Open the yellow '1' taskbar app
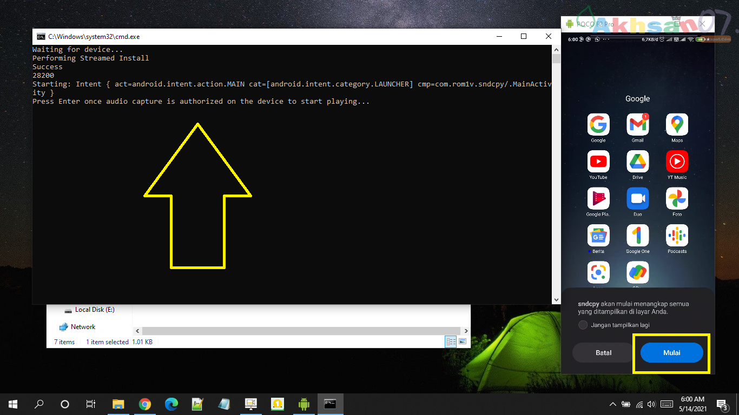This screenshot has height=415, width=739. (277, 404)
